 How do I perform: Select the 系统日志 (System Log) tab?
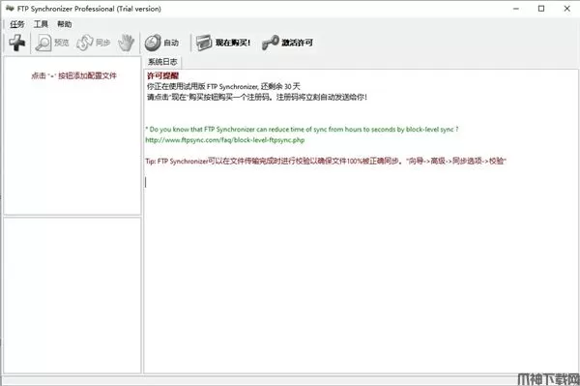pyautogui.click(x=162, y=62)
